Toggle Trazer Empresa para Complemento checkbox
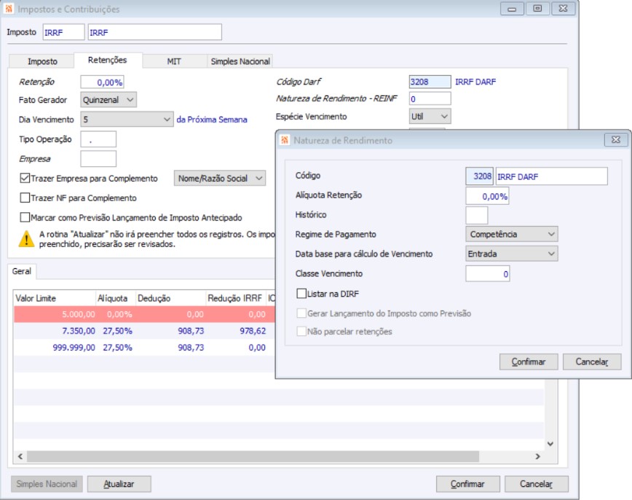The width and height of the screenshot is (632, 500). (25, 178)
